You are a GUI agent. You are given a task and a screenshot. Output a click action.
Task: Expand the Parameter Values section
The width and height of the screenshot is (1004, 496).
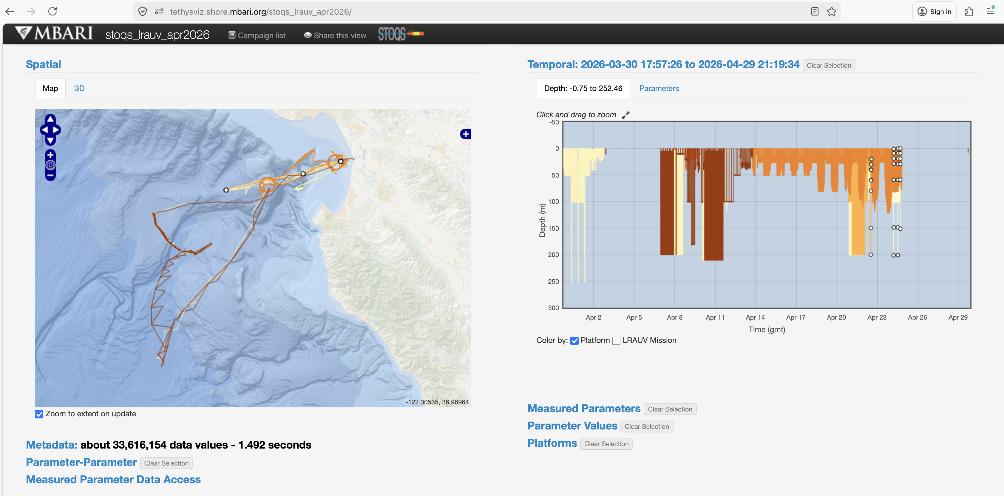click(x=572, y=426)
